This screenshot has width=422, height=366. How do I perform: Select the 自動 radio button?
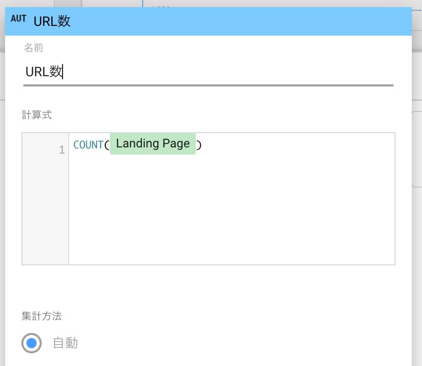(x=32, y=343)
